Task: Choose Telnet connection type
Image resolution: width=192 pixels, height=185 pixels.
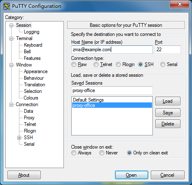Action: coord(96,64)
